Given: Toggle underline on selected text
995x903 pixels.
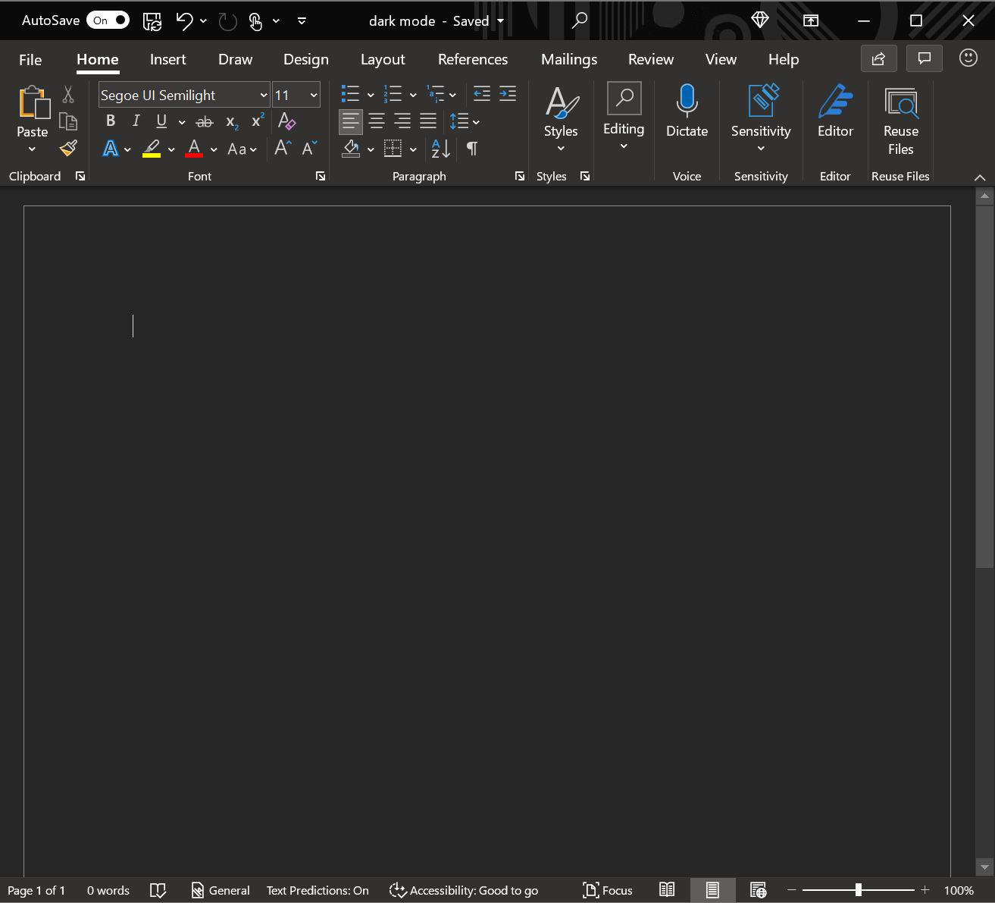Looking at the screenshot, I should click(161, 121).
